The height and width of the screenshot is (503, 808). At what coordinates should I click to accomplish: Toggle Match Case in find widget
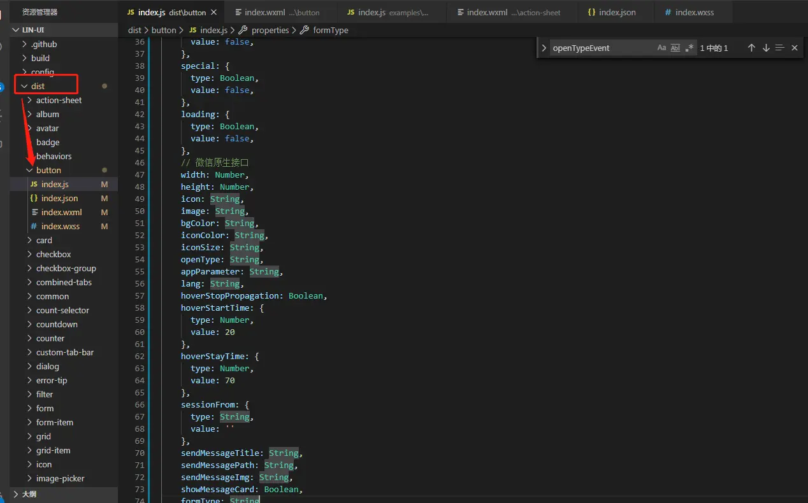(x=661, y=48)
